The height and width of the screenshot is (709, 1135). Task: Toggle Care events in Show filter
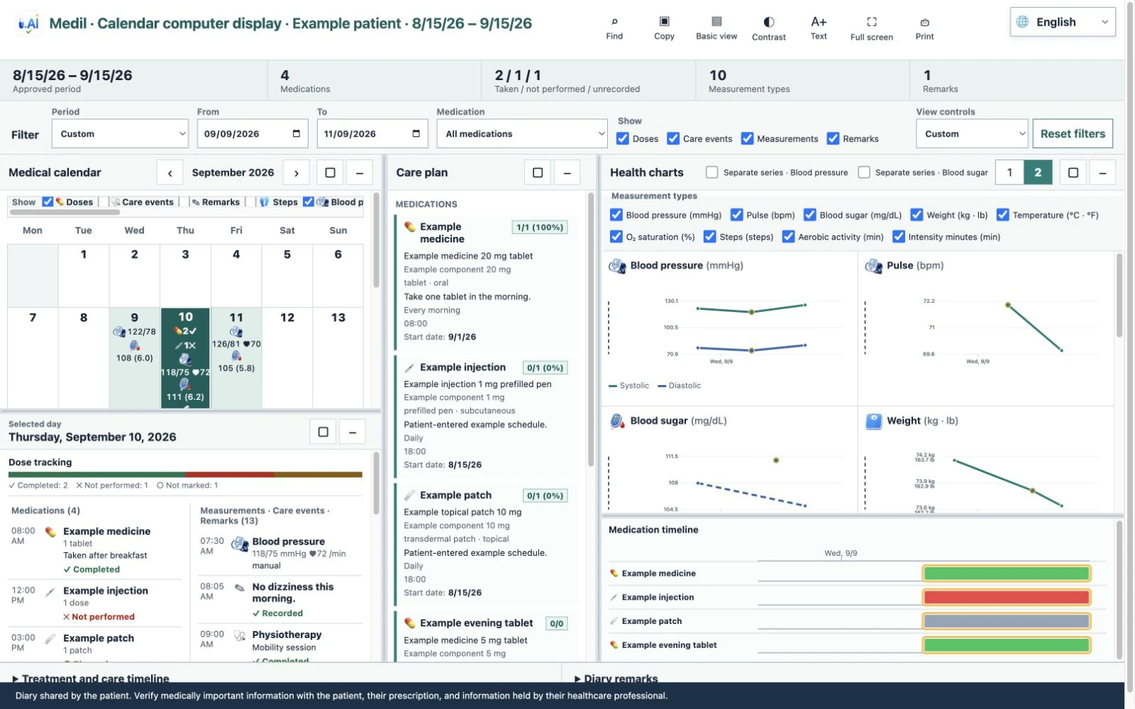click(673, 138)
